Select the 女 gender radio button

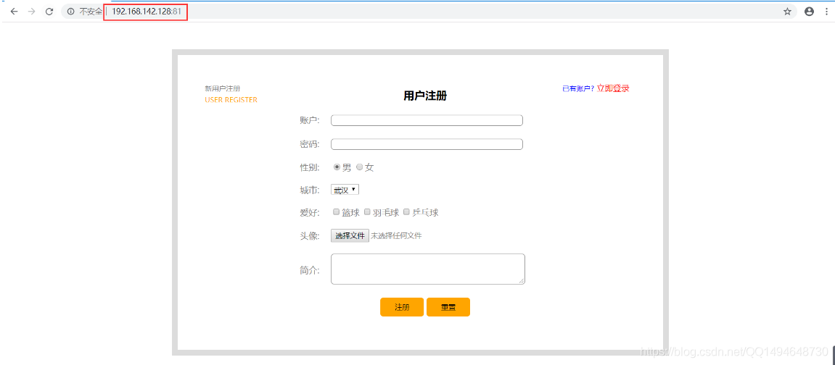(359, 167)
